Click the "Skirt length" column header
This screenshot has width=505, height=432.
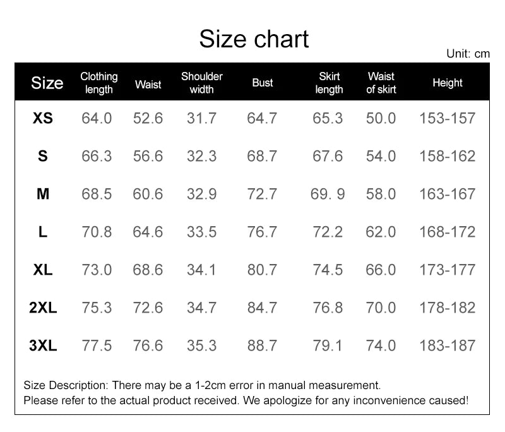coord(330,83)
